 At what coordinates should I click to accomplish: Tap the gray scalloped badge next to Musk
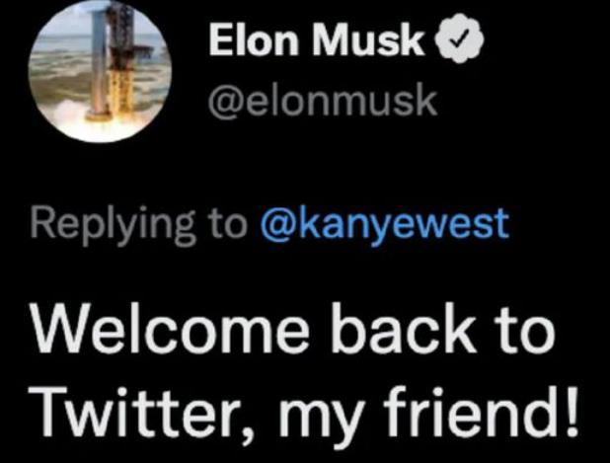461,39
